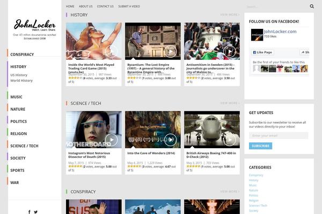This screenshot has width=322, height=214.
Task: Open the Trading Card Game video title
Action: pyautogui.click(x=91, y=68)
